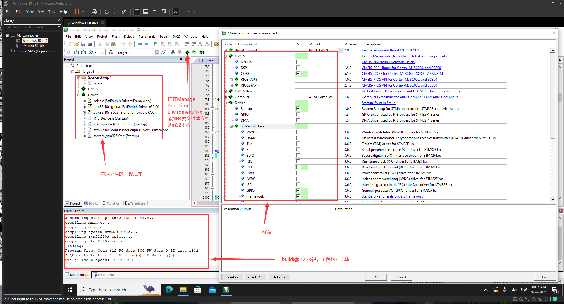Switch to the Books tab

91,203
